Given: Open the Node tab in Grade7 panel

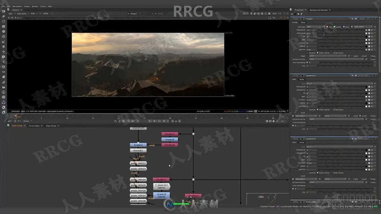Looking at the screenshot, I should [x=303, y=23].
